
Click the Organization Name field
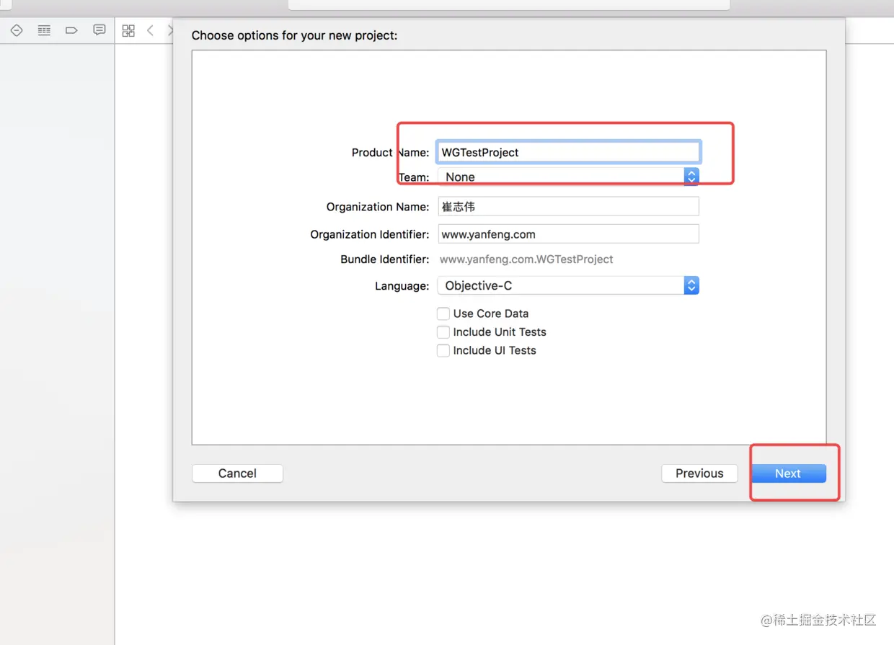[568, 207]
